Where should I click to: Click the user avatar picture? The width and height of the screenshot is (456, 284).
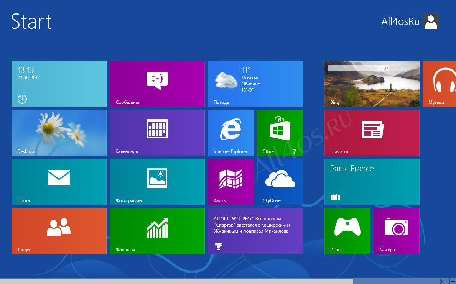click(431, 21)
